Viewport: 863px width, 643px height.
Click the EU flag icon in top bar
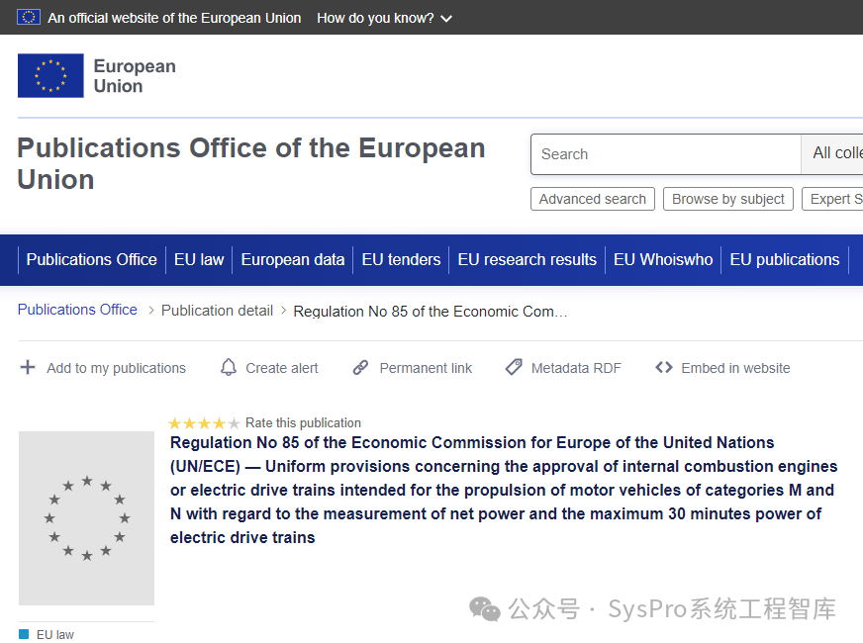tap(29, 17)
